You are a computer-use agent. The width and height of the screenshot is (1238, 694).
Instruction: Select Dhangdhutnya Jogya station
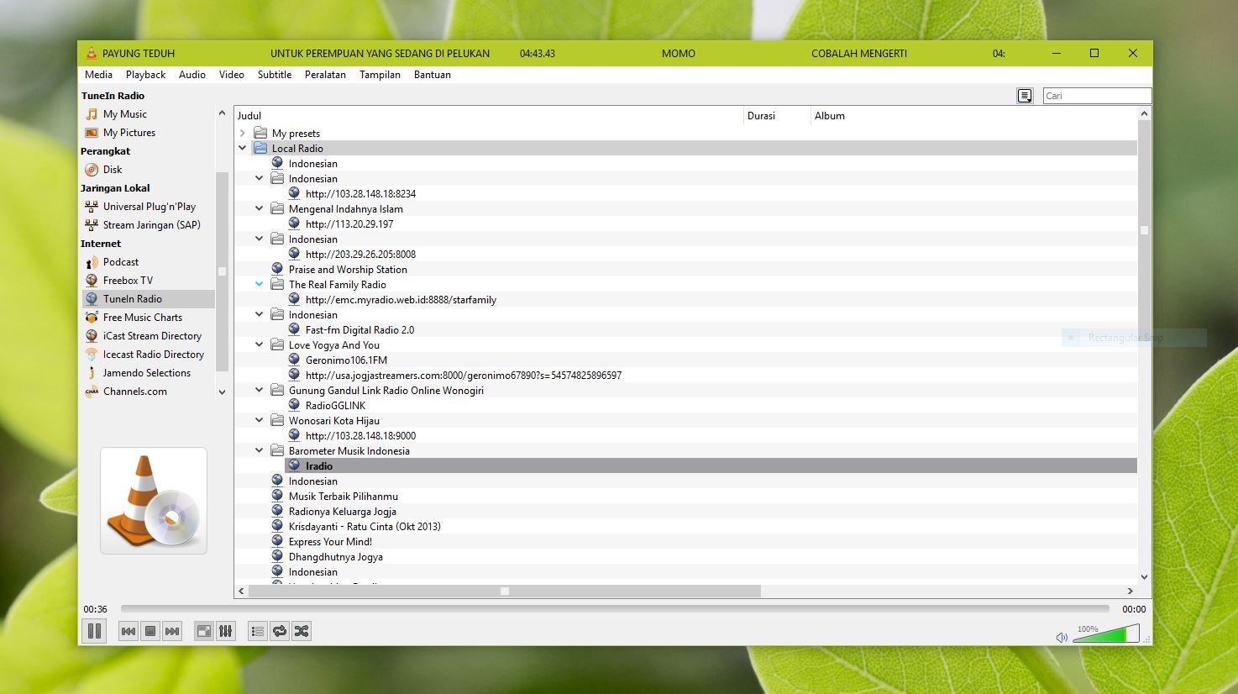pyautogui.click(x=336, y=556)
